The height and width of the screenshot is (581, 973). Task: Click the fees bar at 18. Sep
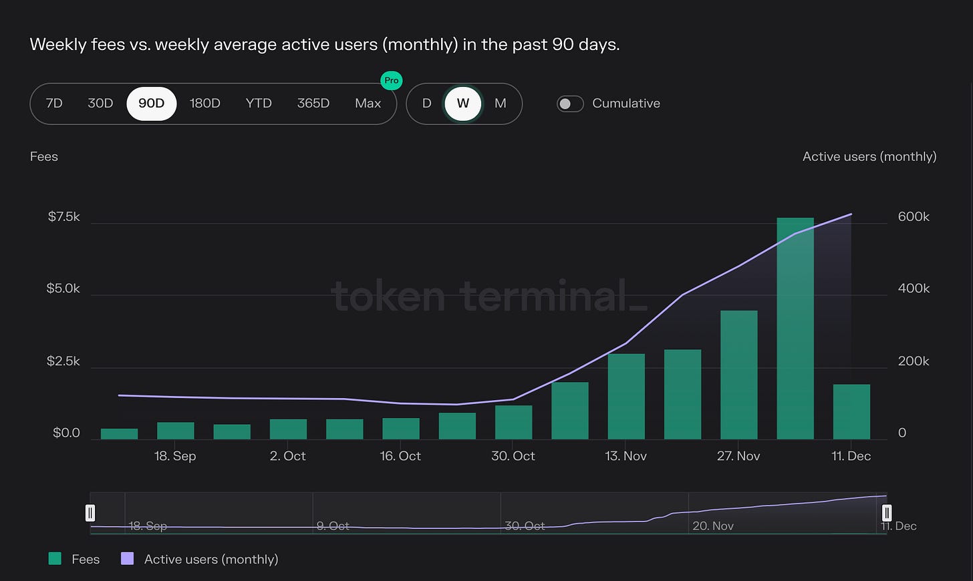tap(176, 431)
